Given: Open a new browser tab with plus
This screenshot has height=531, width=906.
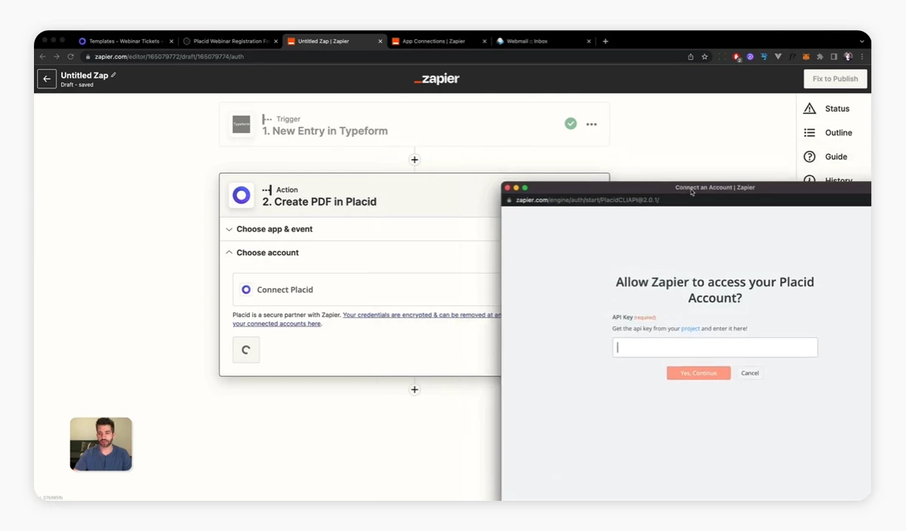Looking at the screenshot, I should [x=606, y=42].
